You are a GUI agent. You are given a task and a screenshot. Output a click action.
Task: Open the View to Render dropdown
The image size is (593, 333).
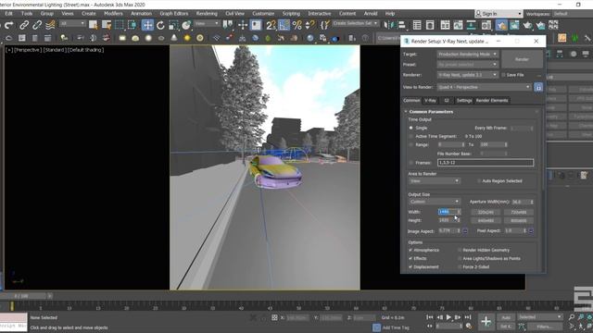tap(484, 87)
